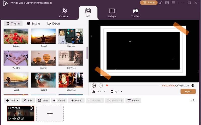Screen dimensions: 201x125
Task: Click the Trim button in the toolbar
Action: point(43,101)
